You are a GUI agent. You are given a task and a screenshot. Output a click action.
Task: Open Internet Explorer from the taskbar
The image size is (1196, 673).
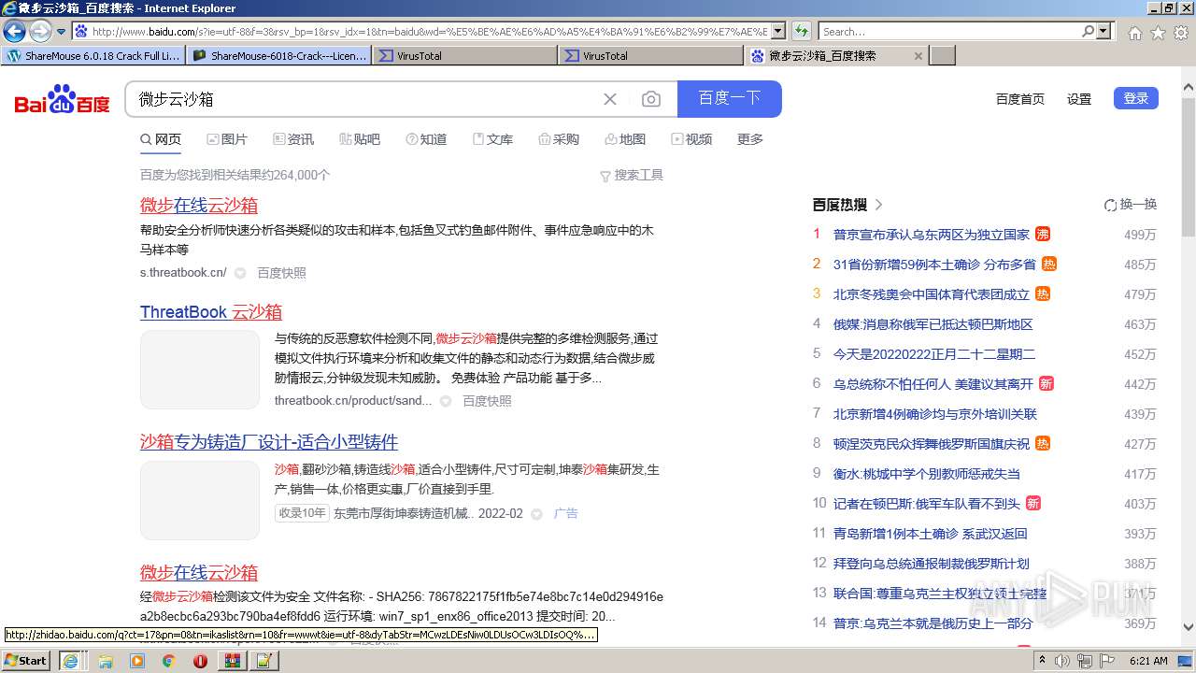tap(70, 661)
